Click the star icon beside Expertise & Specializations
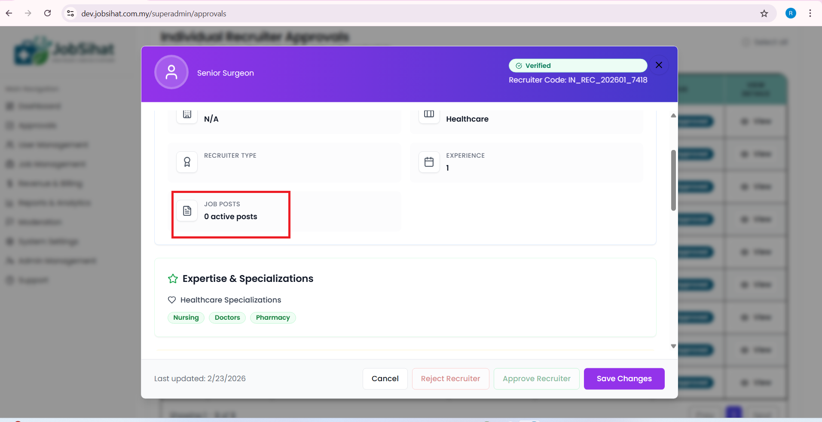Image resolution: width=822 pixels, height=422 pixels. (173, 279)
